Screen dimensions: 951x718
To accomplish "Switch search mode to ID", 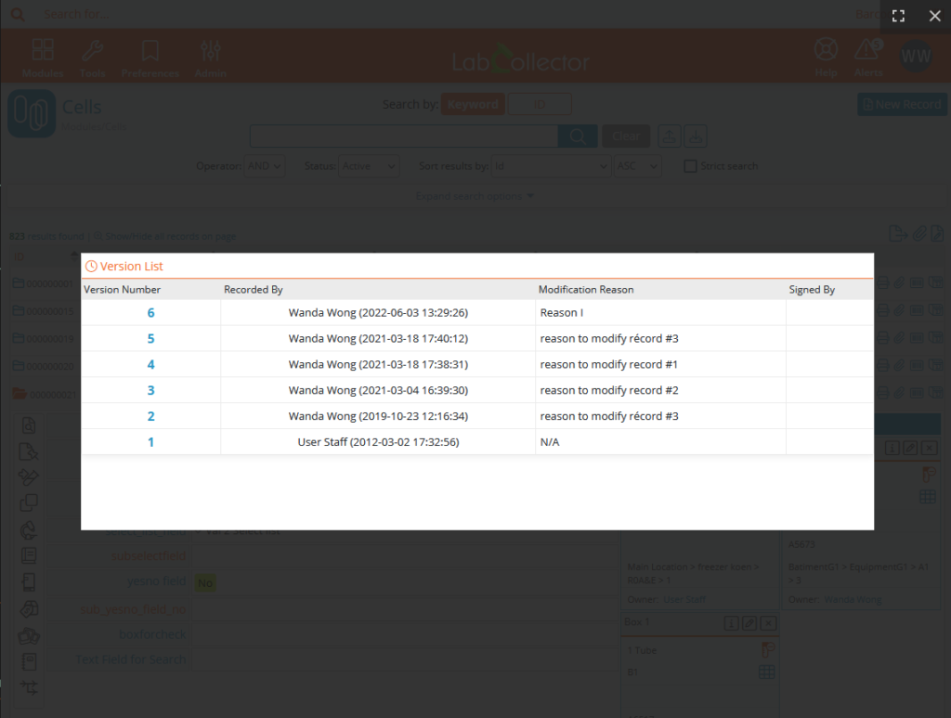I will (540, 104).
